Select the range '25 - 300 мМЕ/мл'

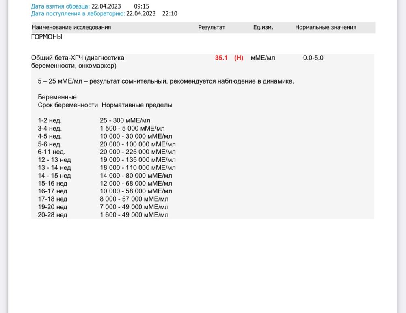coord(125,120)
